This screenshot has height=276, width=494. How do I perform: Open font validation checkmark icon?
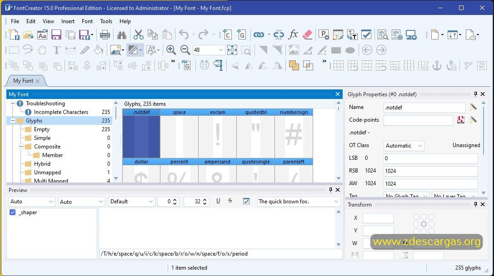(x=366, y=34)
